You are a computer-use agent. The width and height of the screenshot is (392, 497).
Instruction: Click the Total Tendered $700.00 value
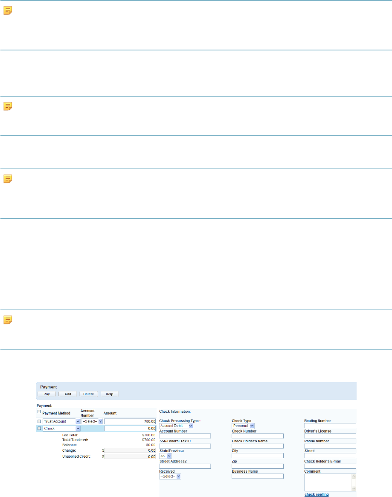point(149,440)
